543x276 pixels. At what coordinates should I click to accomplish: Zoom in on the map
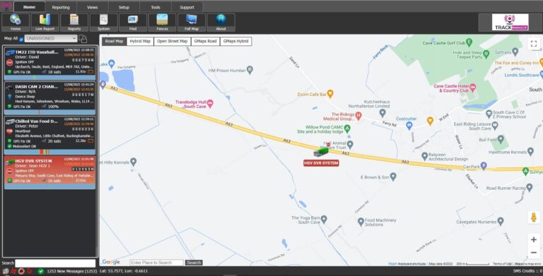[534, 239]
